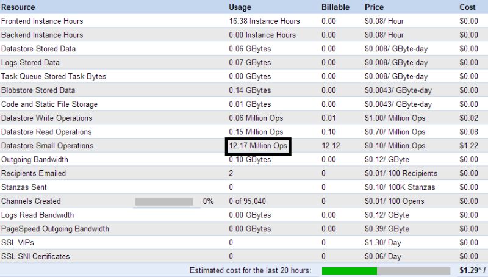The height and width of the screenshot is (277, 488).
Task: Select PageSpeed Outgoing Bandwidth resource name
Action: click(x=55, y=229)
